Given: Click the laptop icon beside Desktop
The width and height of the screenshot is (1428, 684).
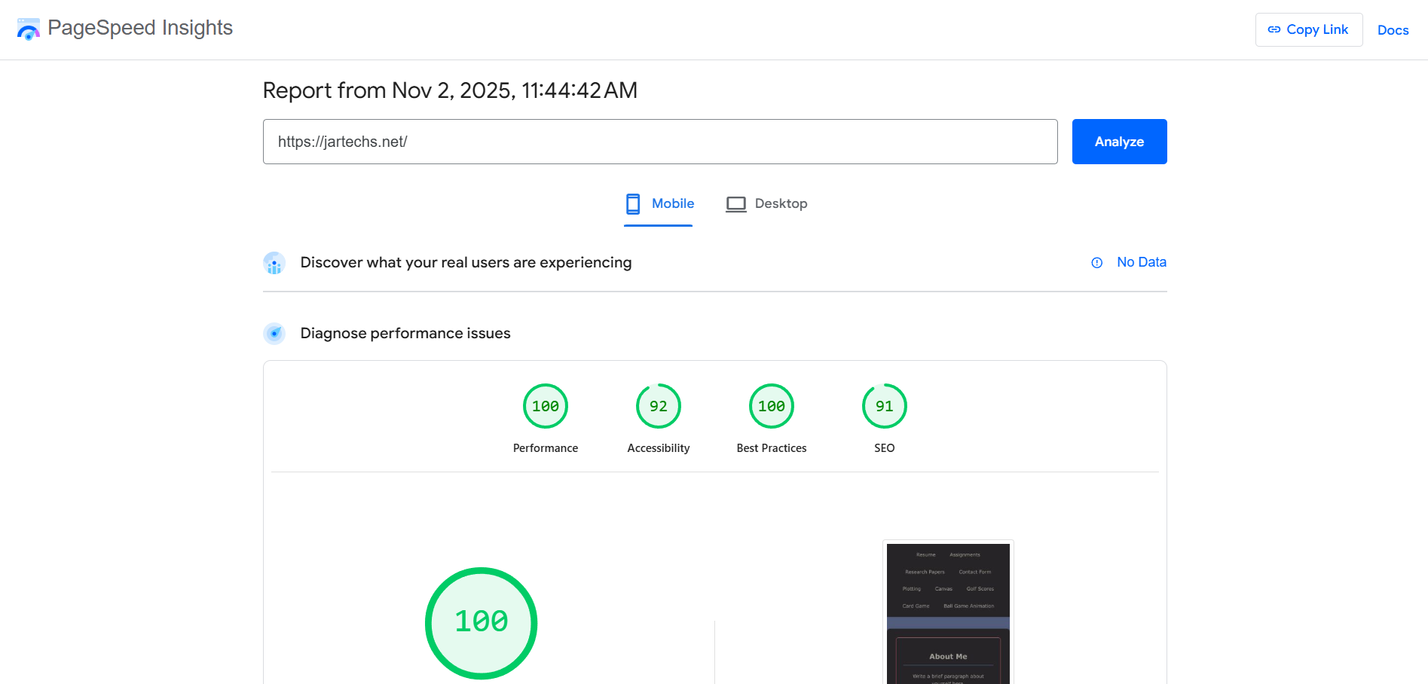Looking at the screenshot, I should pos(735,203).
